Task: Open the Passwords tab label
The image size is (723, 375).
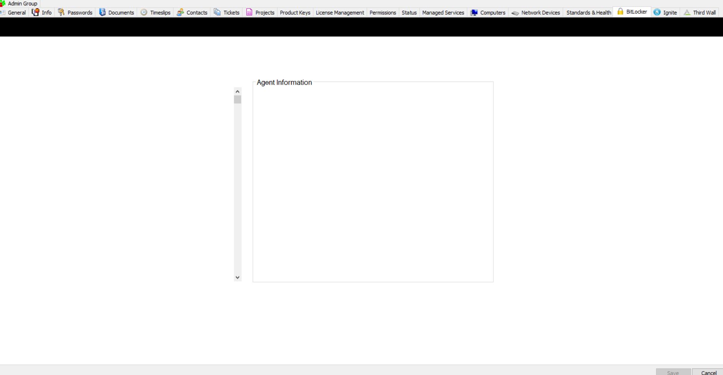Action: (80, 13)
